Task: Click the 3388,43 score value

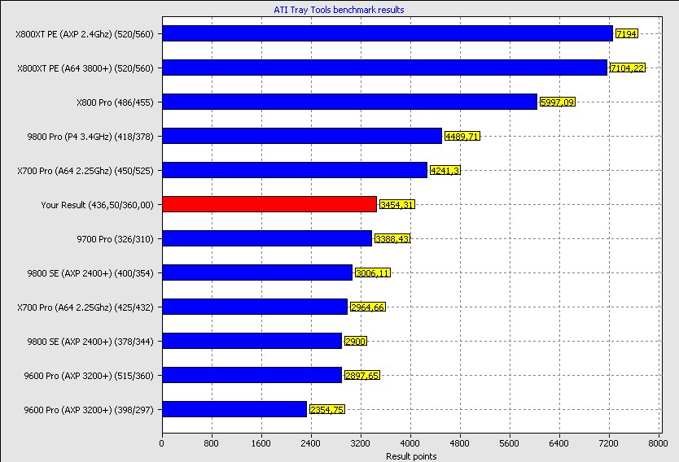Action: click(x=392, y=239)
